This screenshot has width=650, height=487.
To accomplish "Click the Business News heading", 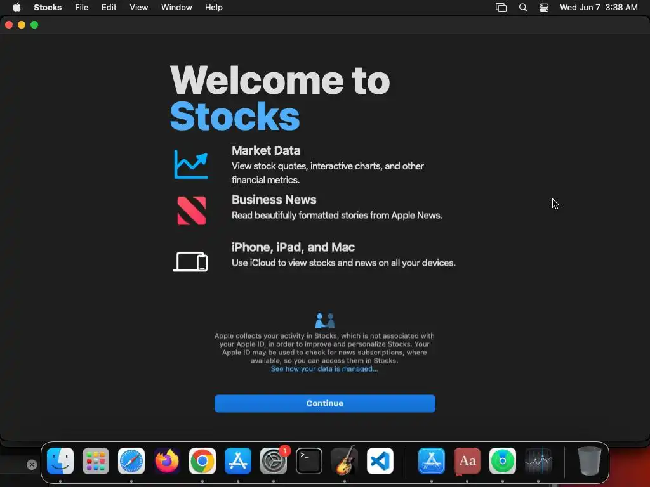I will (274, 200).
